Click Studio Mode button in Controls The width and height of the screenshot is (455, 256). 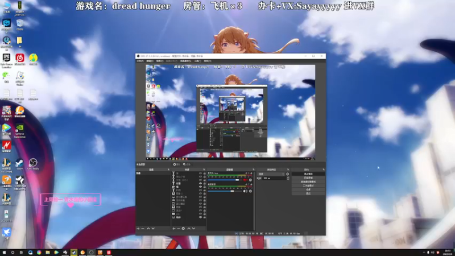[x=308, y=185]
